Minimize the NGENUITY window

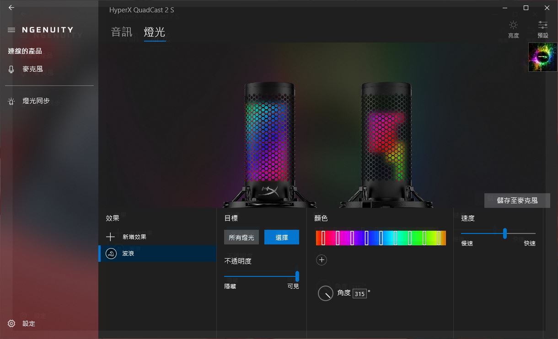coord(504,8)
